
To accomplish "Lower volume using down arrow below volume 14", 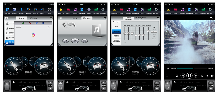I will click(211, 89).
